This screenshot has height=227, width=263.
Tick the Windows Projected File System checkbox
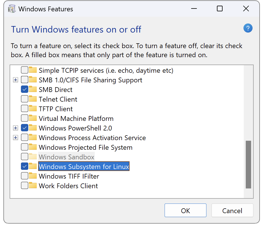pos(25,147)
